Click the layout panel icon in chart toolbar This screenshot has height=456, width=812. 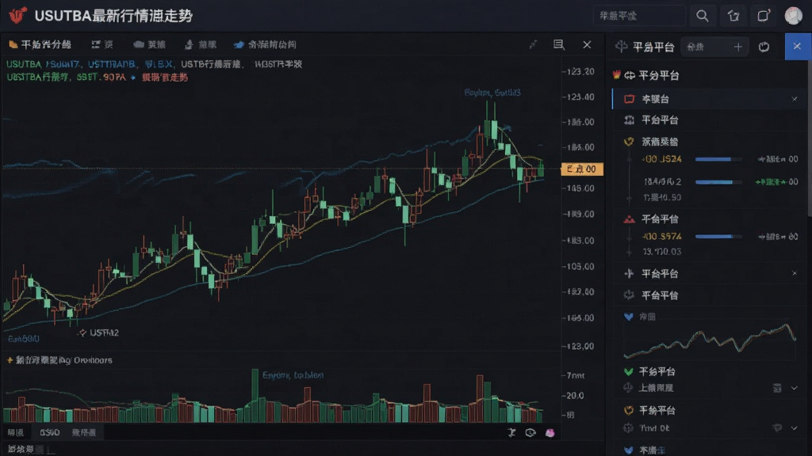559,44
